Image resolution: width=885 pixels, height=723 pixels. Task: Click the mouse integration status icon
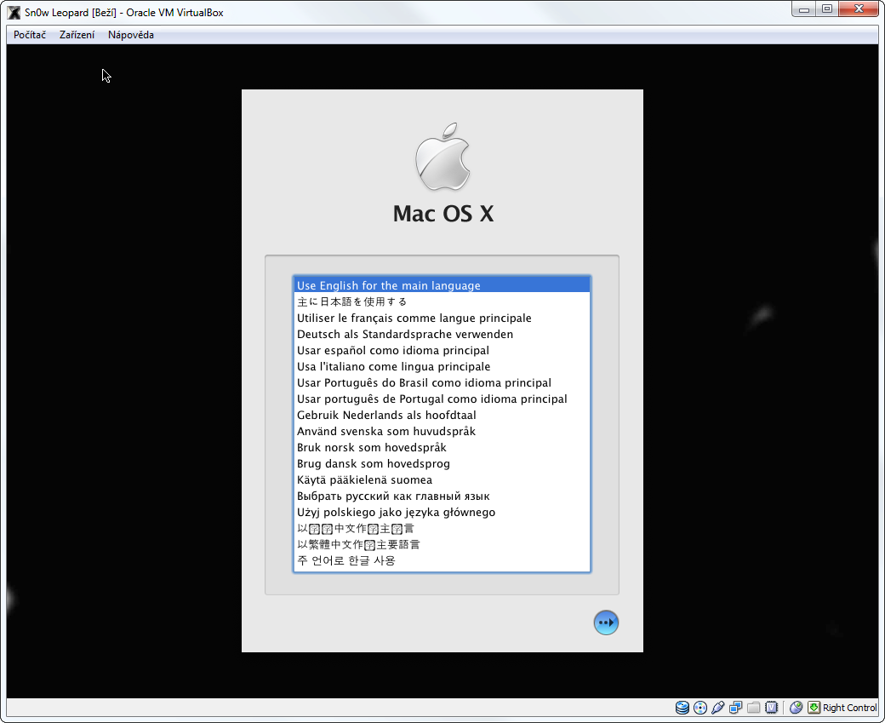(x=796, y=708)
